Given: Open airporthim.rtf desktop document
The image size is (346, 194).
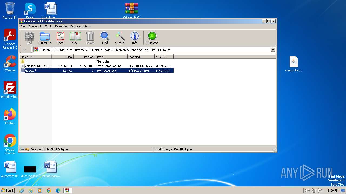Looking at the screenshot, I should coord(10,169).
